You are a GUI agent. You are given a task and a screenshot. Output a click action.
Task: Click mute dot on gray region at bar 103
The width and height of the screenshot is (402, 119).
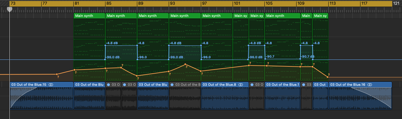click(252, 85)
